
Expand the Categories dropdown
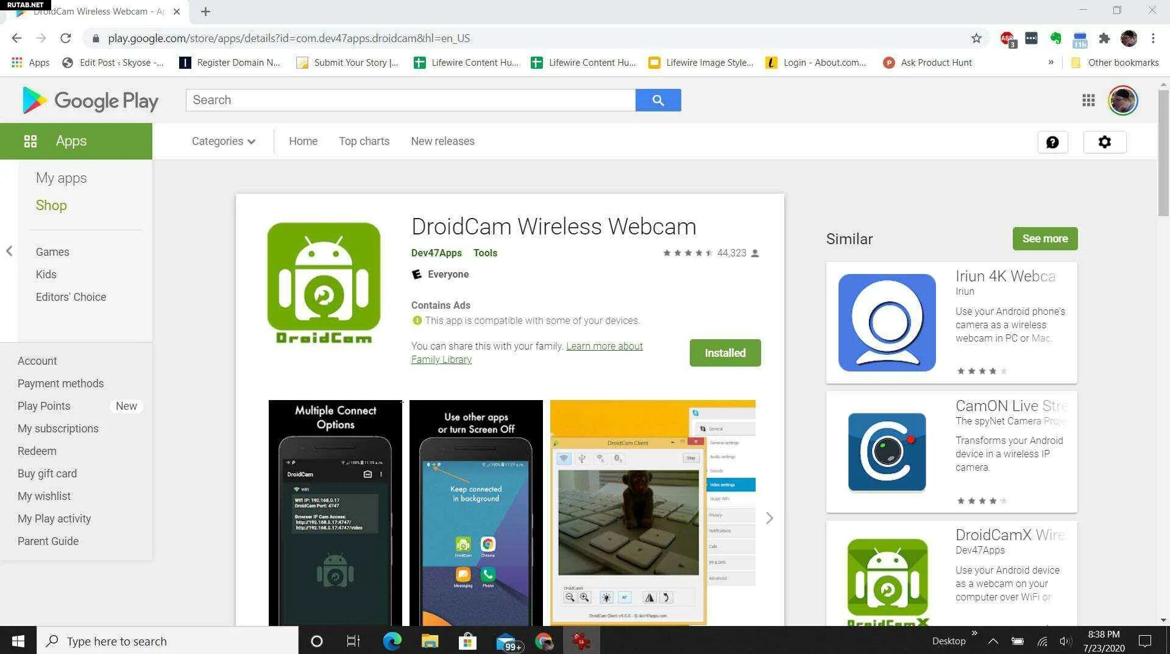click(223, 141)
